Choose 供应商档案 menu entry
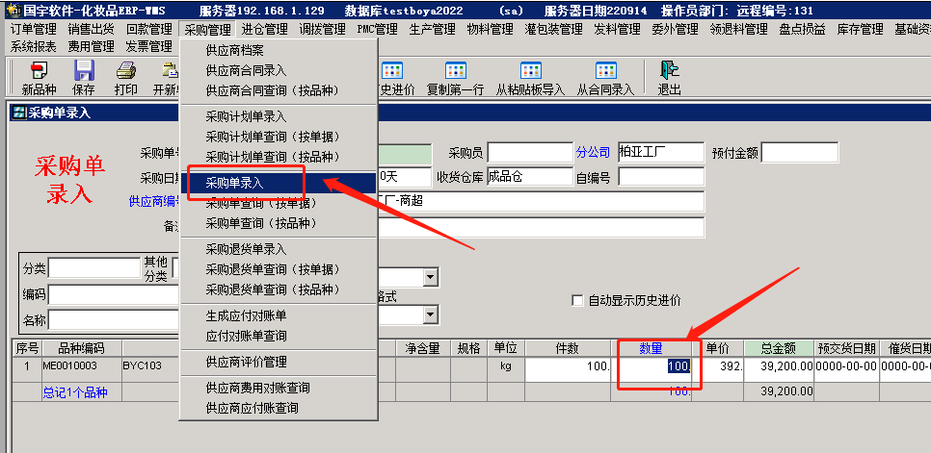This screenshot has height=453, width=931. tap(234, 51)
